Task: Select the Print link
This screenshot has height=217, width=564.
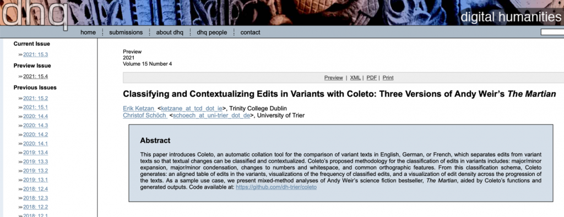Action: [388, 77]
